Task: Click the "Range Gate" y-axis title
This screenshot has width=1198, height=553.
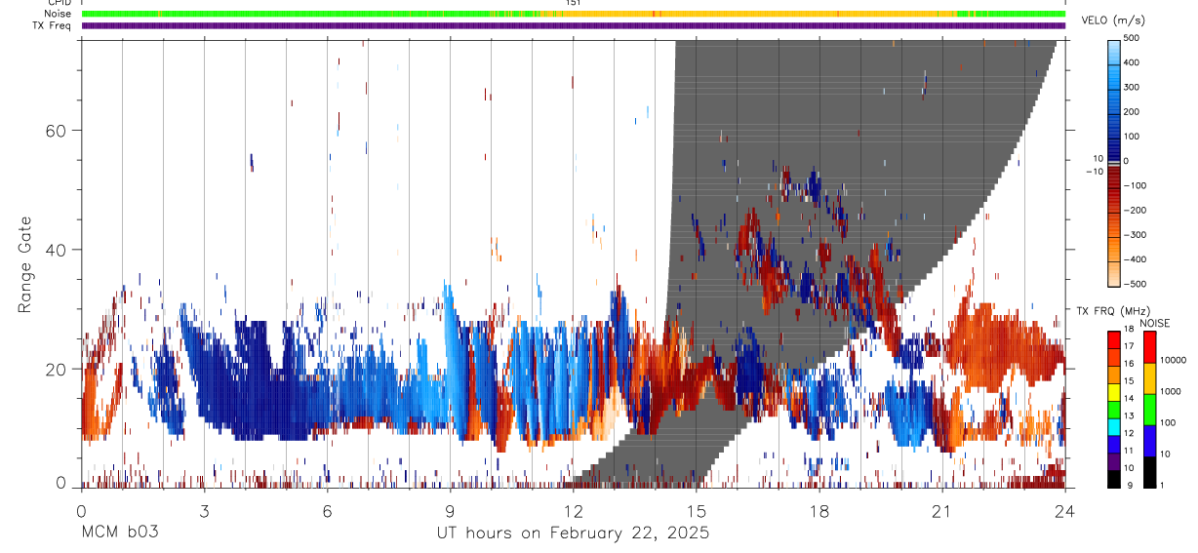Action: pos(25,264)
